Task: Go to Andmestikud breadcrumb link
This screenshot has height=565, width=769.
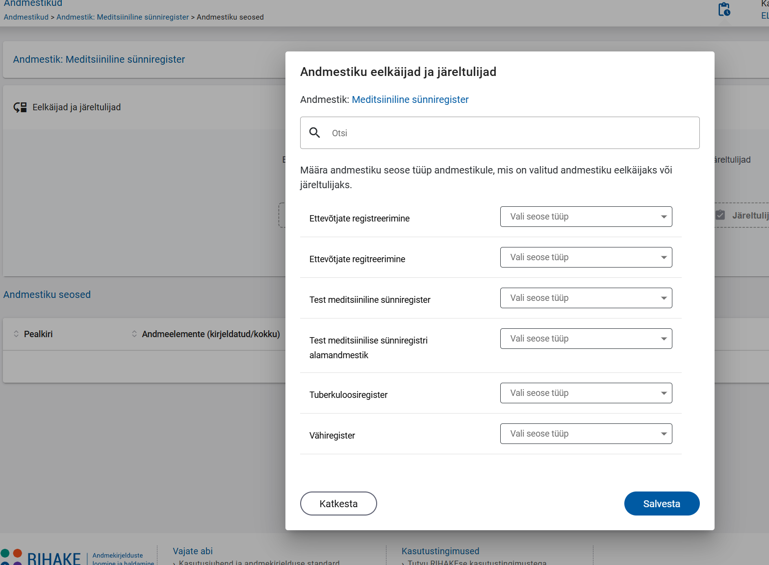Action: tap(26, 17)
